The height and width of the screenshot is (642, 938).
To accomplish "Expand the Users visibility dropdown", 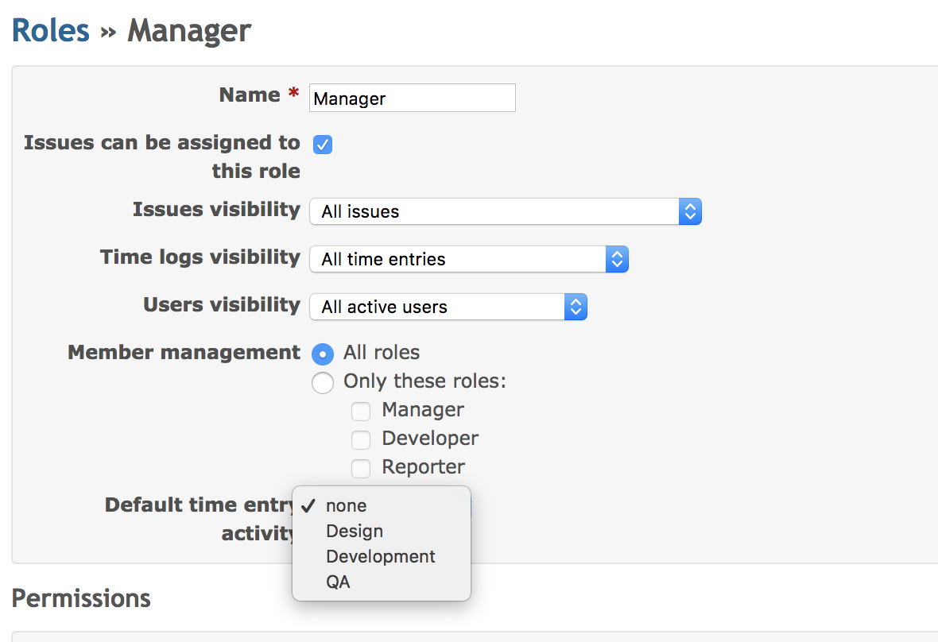I will point(448,307).
